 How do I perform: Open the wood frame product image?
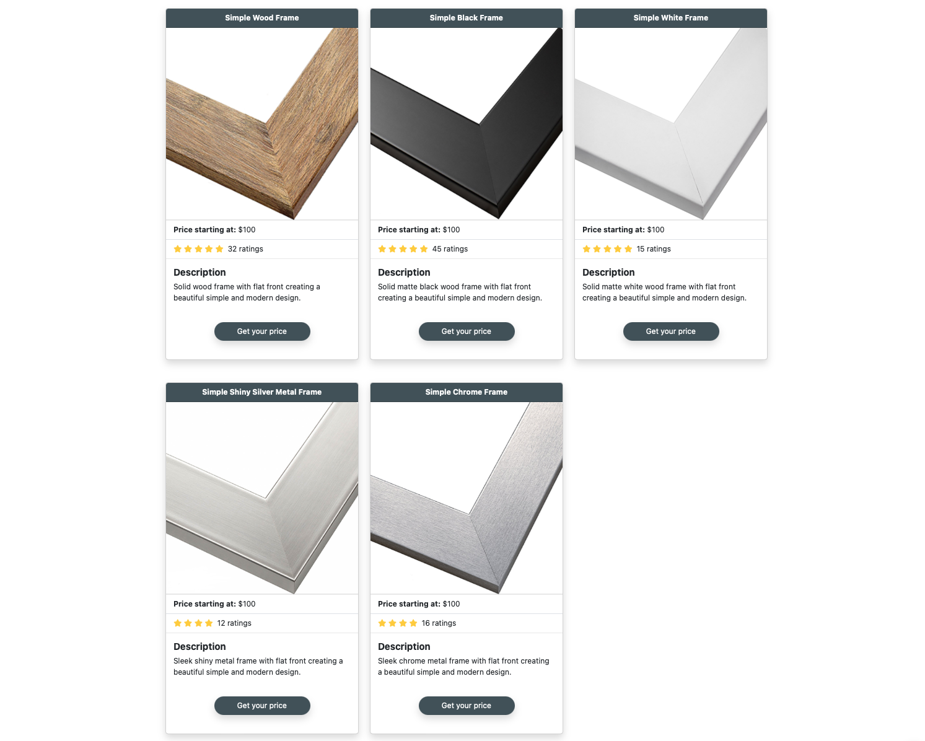click(x=262, y=124)
